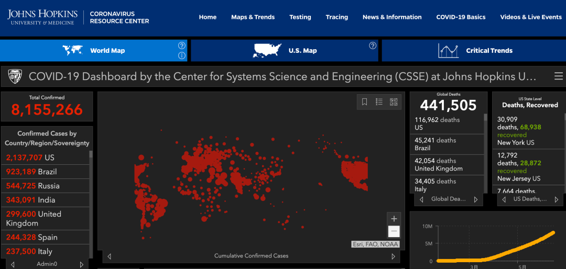Click the Critical Trends line chart icon
566x269 pixels.
tap(448, 51)
